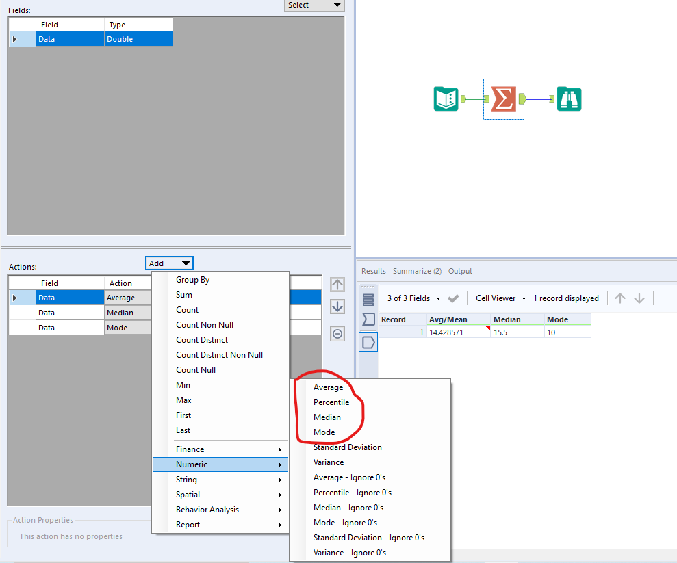Apply field selection with the checkmark icon
Viewport: 677px width, 563px height.
[x=452, y=298]
